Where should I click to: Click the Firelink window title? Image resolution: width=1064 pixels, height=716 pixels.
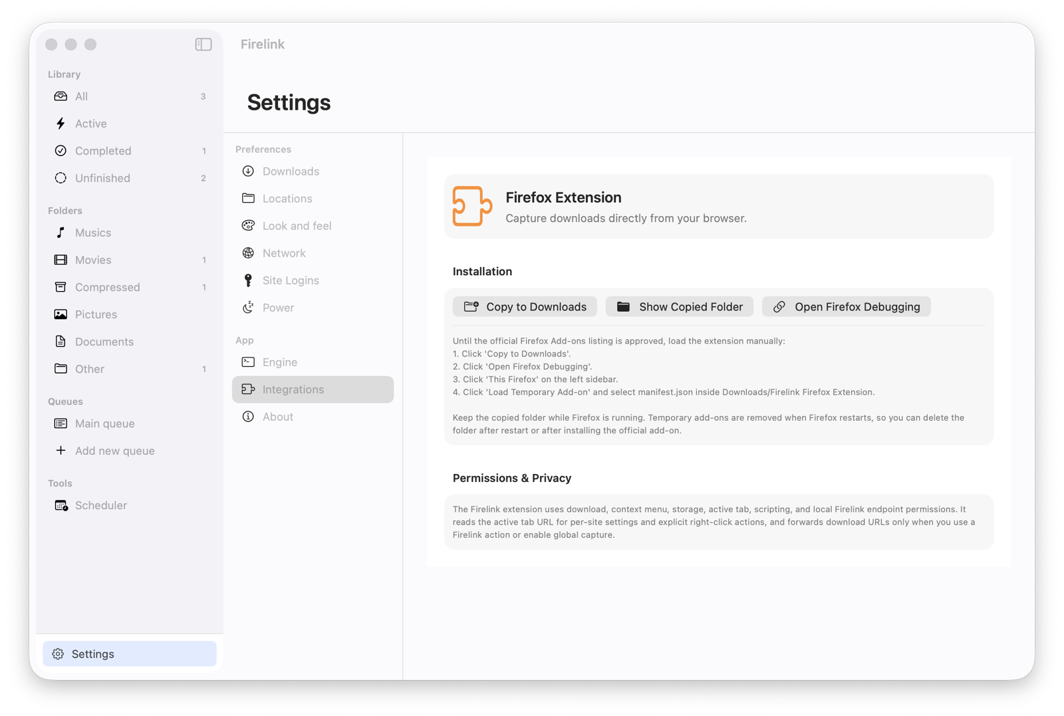(263, 45)
